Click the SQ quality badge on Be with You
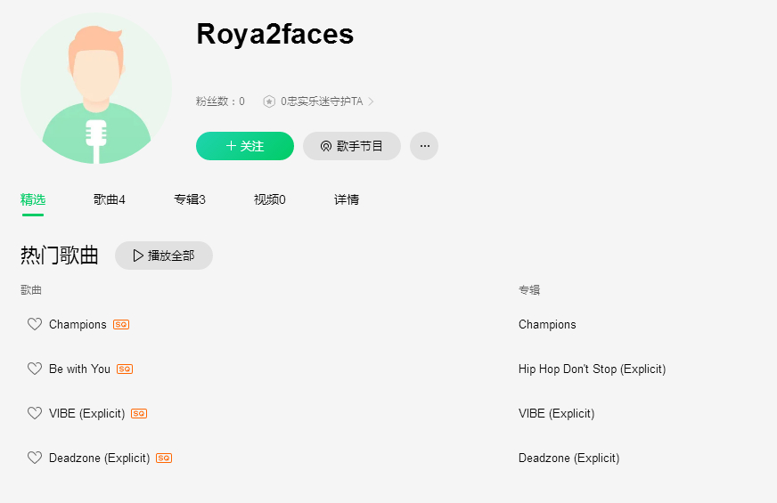 point(125,369)
